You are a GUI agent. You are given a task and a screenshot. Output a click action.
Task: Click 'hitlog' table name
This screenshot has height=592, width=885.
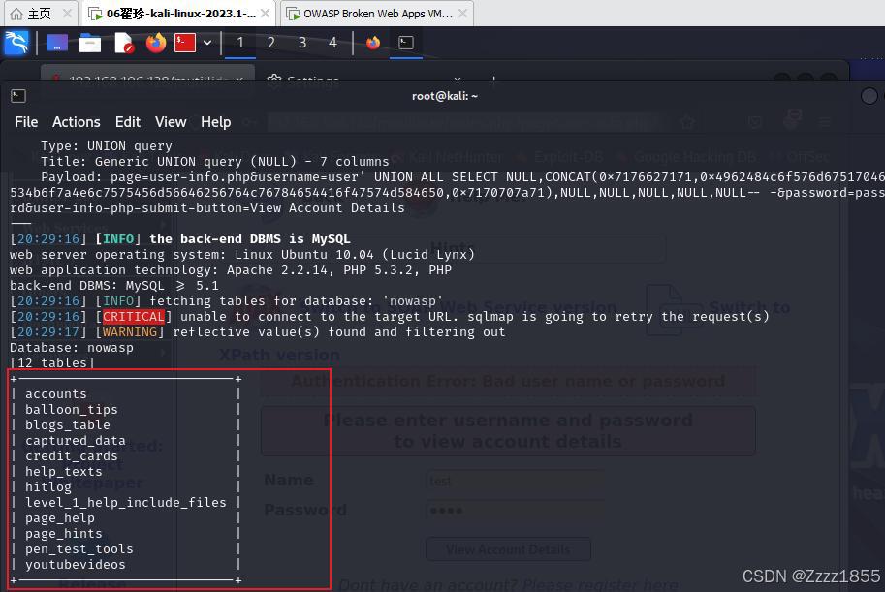coord(48,487)
